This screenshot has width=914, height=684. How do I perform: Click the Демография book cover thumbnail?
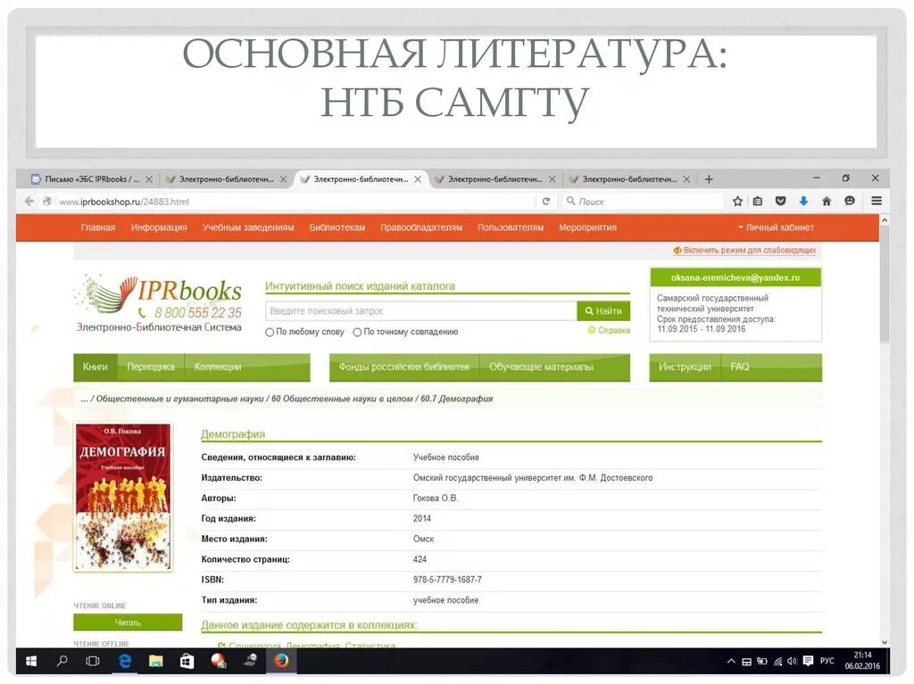[x=123, y=497]
